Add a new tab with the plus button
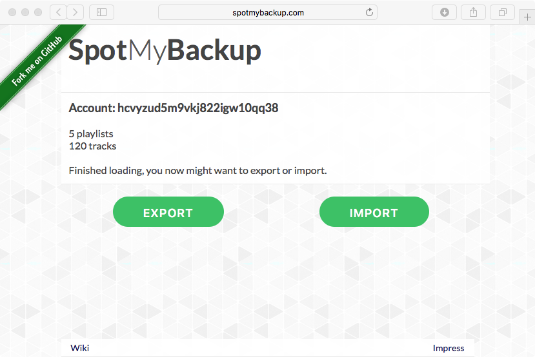 tap(527, 17)
